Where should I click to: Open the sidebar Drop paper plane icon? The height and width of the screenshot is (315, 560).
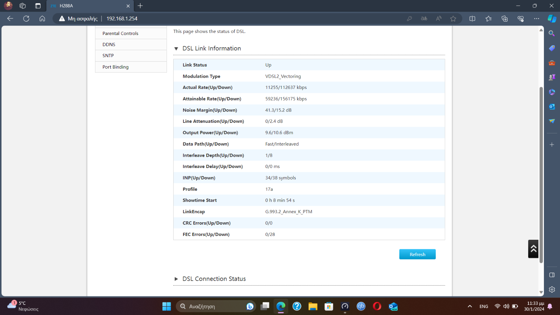coord(552,121)
